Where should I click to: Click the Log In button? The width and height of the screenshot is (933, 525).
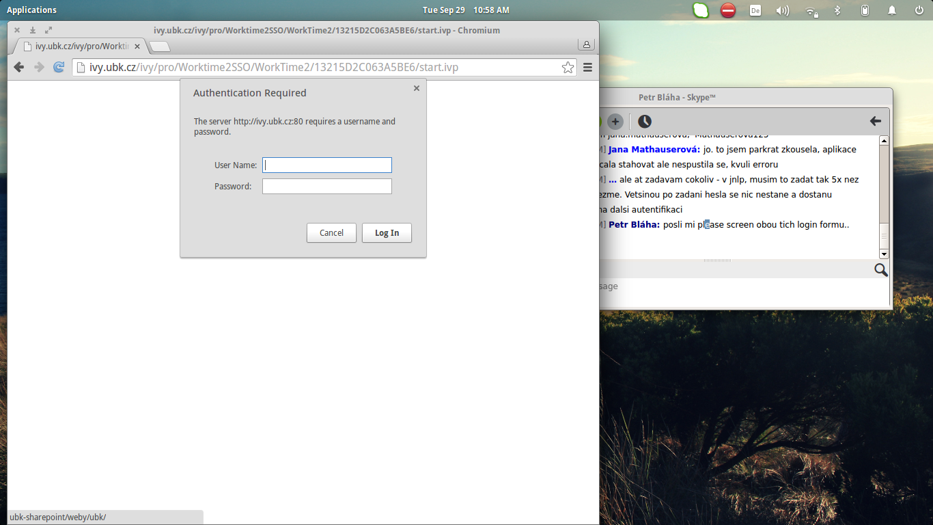(x=387, y=232)
